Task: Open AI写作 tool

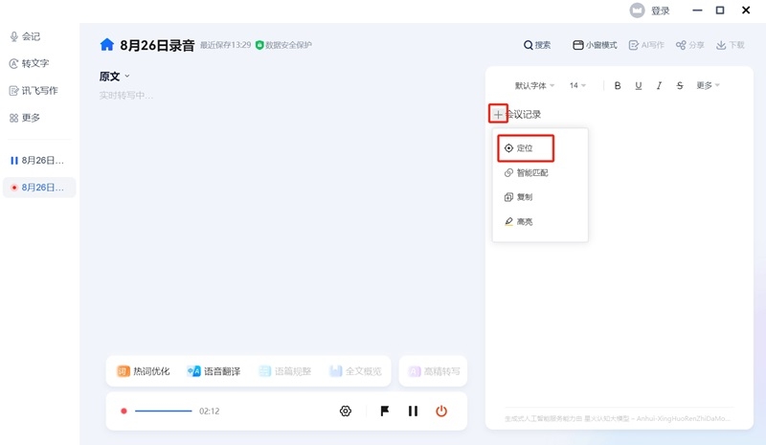Action: coord(646,45)
